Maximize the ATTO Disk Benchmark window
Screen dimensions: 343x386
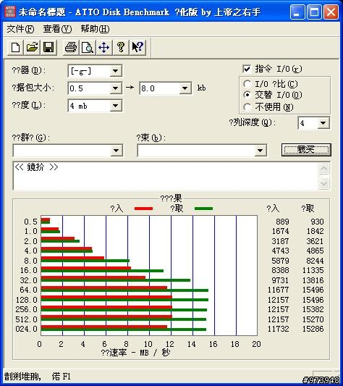click(x=314, y=12)
